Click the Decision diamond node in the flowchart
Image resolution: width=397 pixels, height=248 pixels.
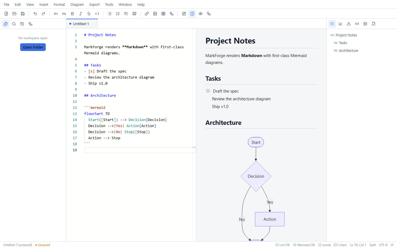[x=256, y=176]
